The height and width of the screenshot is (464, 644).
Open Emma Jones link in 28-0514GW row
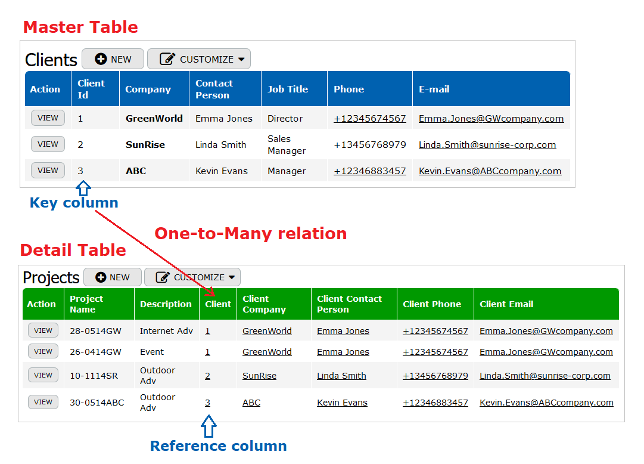coord(343,331)
